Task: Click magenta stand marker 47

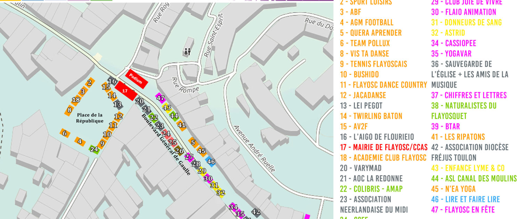Action: coord(160,98)
